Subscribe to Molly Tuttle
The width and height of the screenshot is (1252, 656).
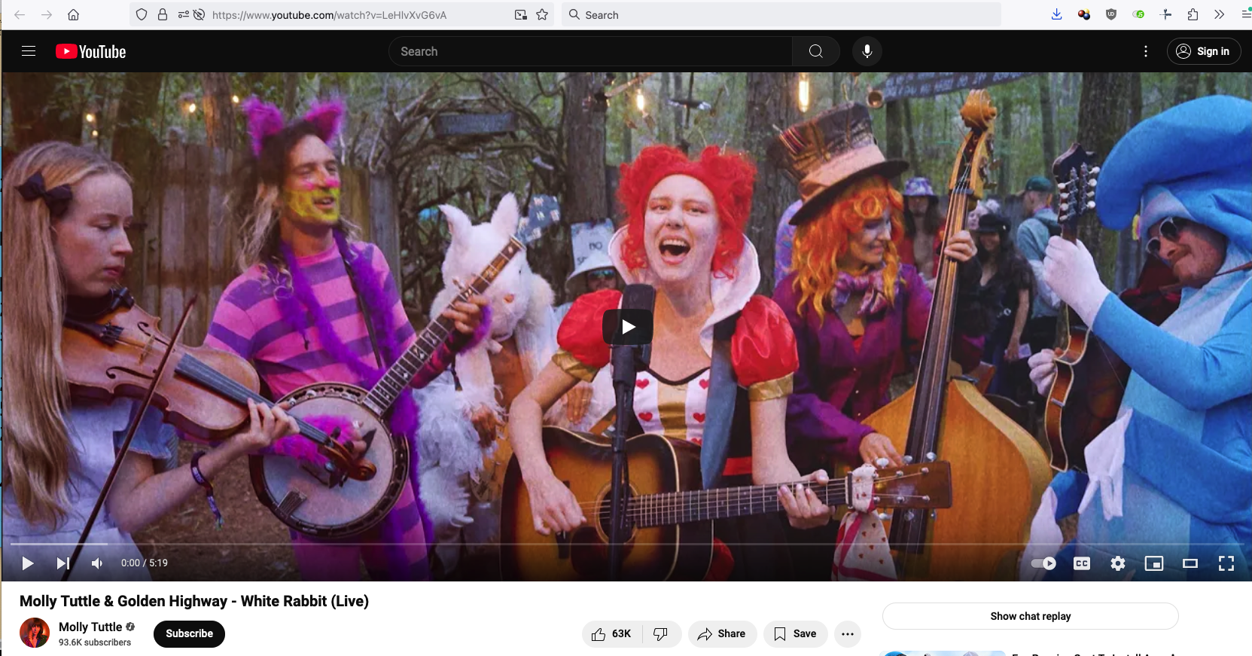189,634
